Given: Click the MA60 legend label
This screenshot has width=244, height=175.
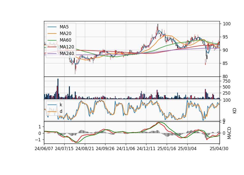Looking at the screenshot, I should [65, 40].
